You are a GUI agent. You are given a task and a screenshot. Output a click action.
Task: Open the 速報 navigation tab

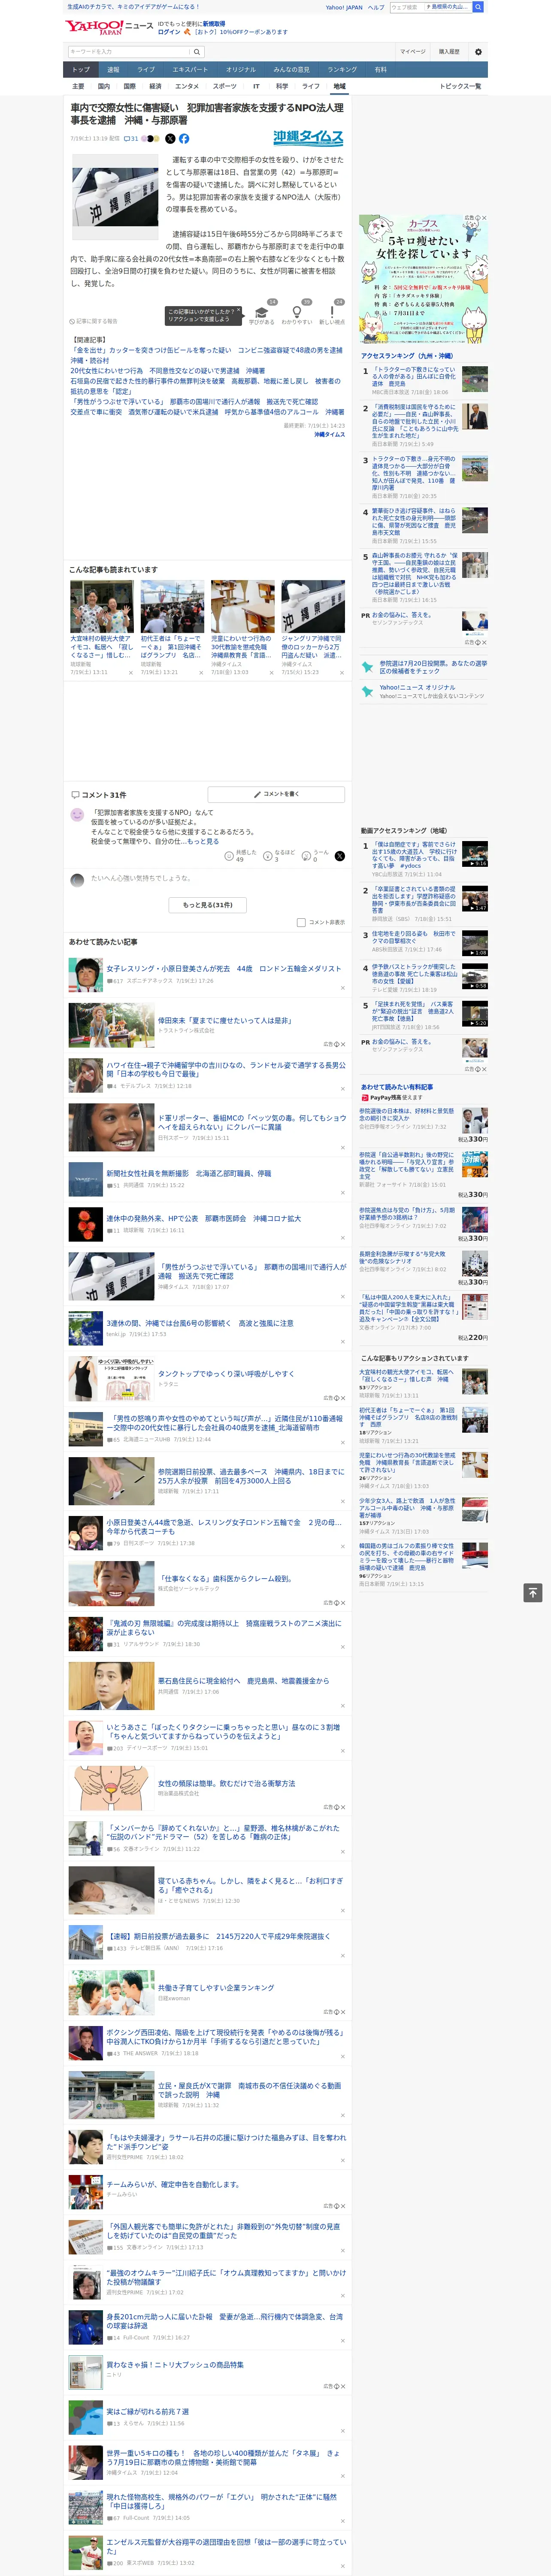113,70
